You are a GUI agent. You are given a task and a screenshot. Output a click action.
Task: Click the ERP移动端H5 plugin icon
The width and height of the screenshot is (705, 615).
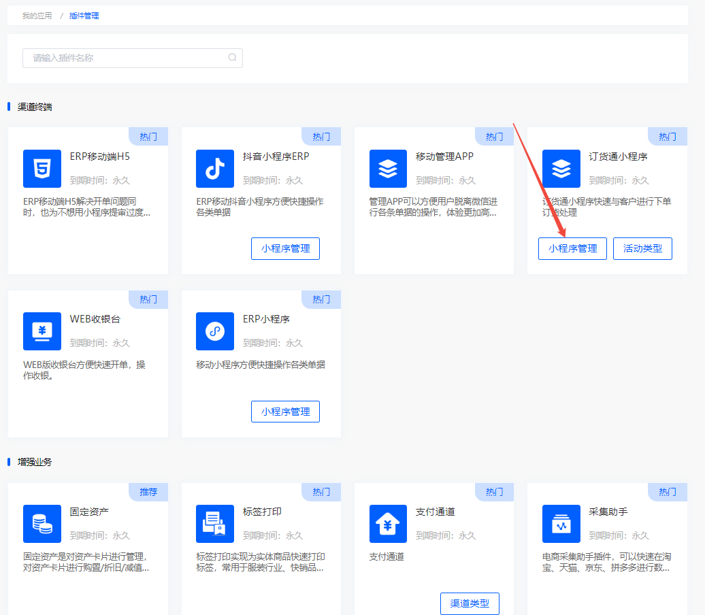tap(42, 169)
